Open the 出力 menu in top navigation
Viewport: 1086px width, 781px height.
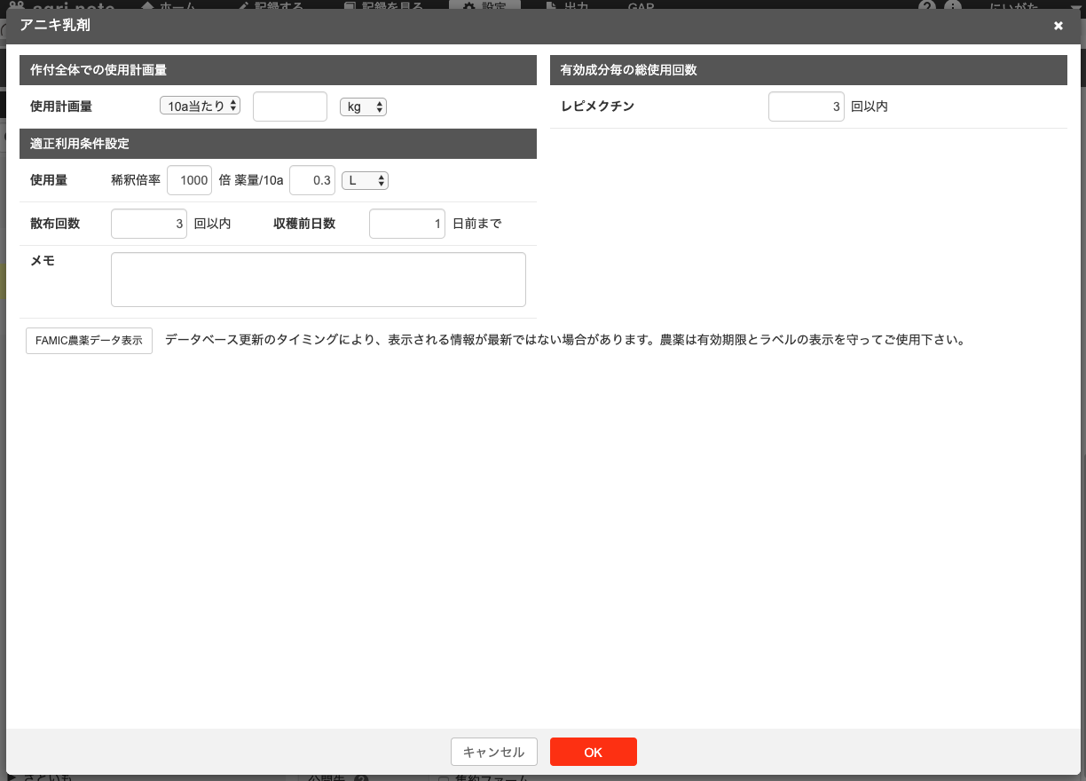(567, 6)
